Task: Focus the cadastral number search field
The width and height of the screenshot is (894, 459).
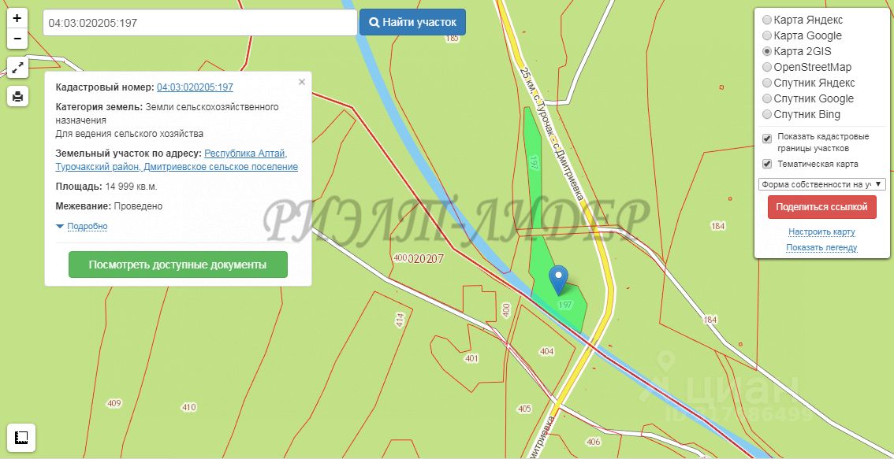Action: coord(200,23)
